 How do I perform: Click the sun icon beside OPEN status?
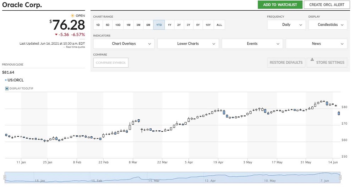click(x=72, y=16)
